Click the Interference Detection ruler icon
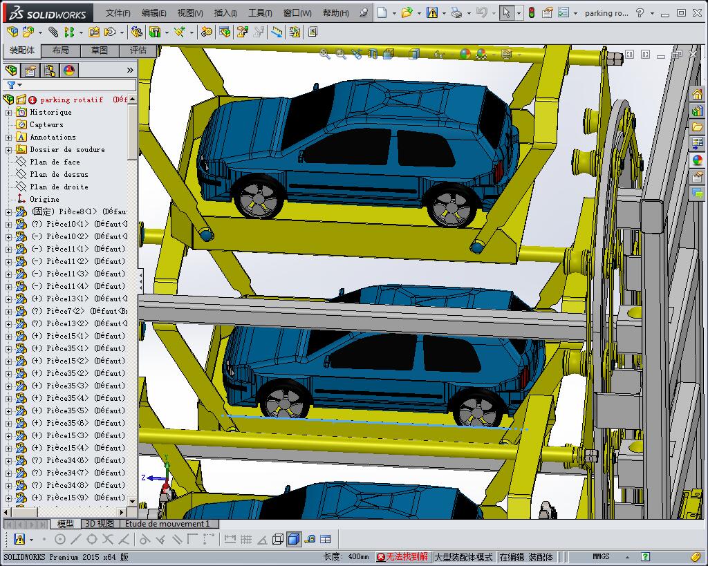This screenshot has height=566, width=708. pos(277,32)
